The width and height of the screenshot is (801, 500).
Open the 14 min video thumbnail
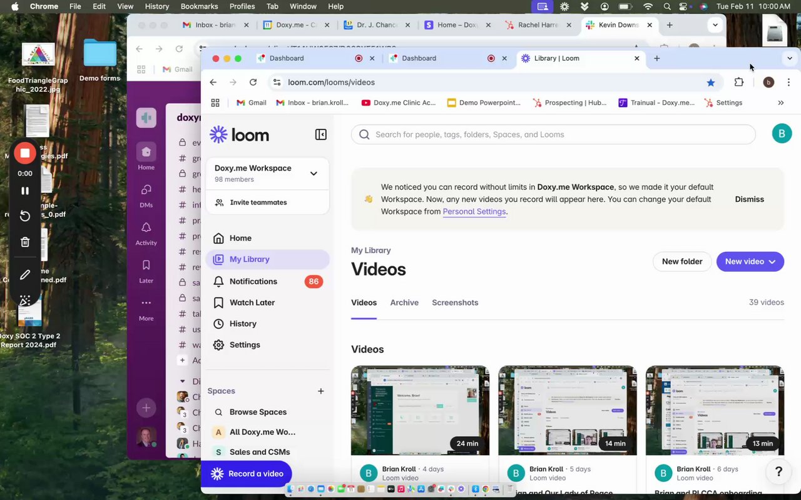(x=568, y=411)
